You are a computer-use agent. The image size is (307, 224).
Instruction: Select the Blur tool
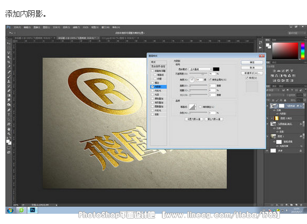tap(9, 100)
